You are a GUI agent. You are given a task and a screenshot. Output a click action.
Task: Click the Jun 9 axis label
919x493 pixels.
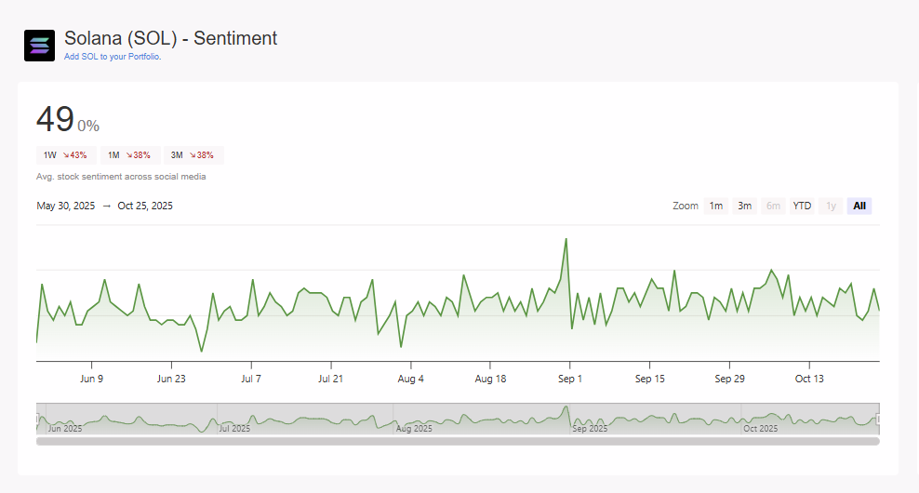(91, 379)
